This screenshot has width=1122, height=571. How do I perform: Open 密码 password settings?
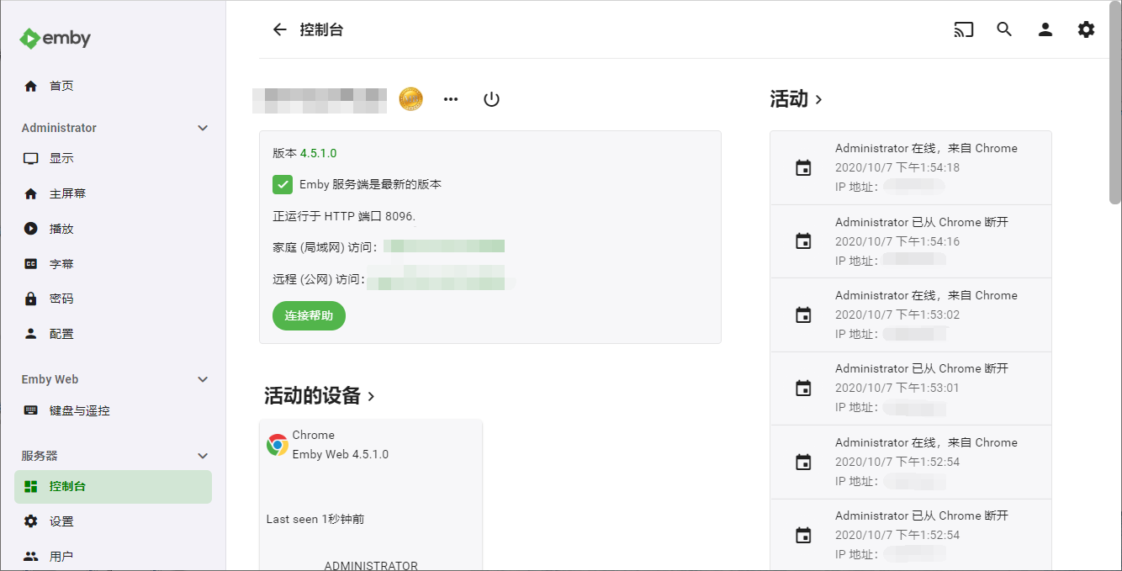tap(113, 299)
